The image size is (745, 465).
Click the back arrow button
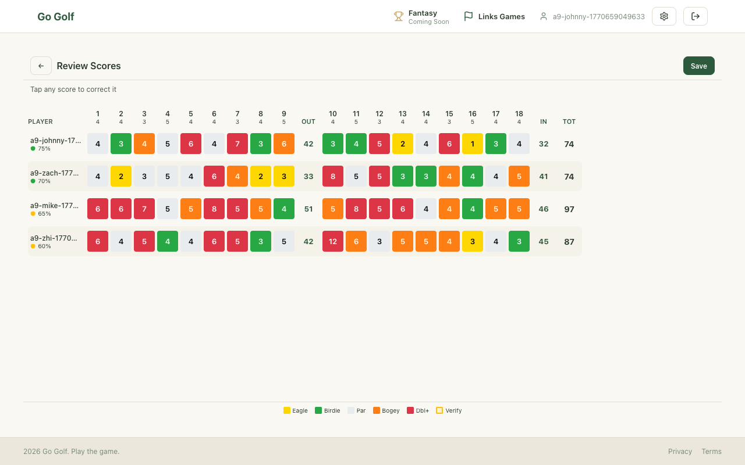click(41, 66)
